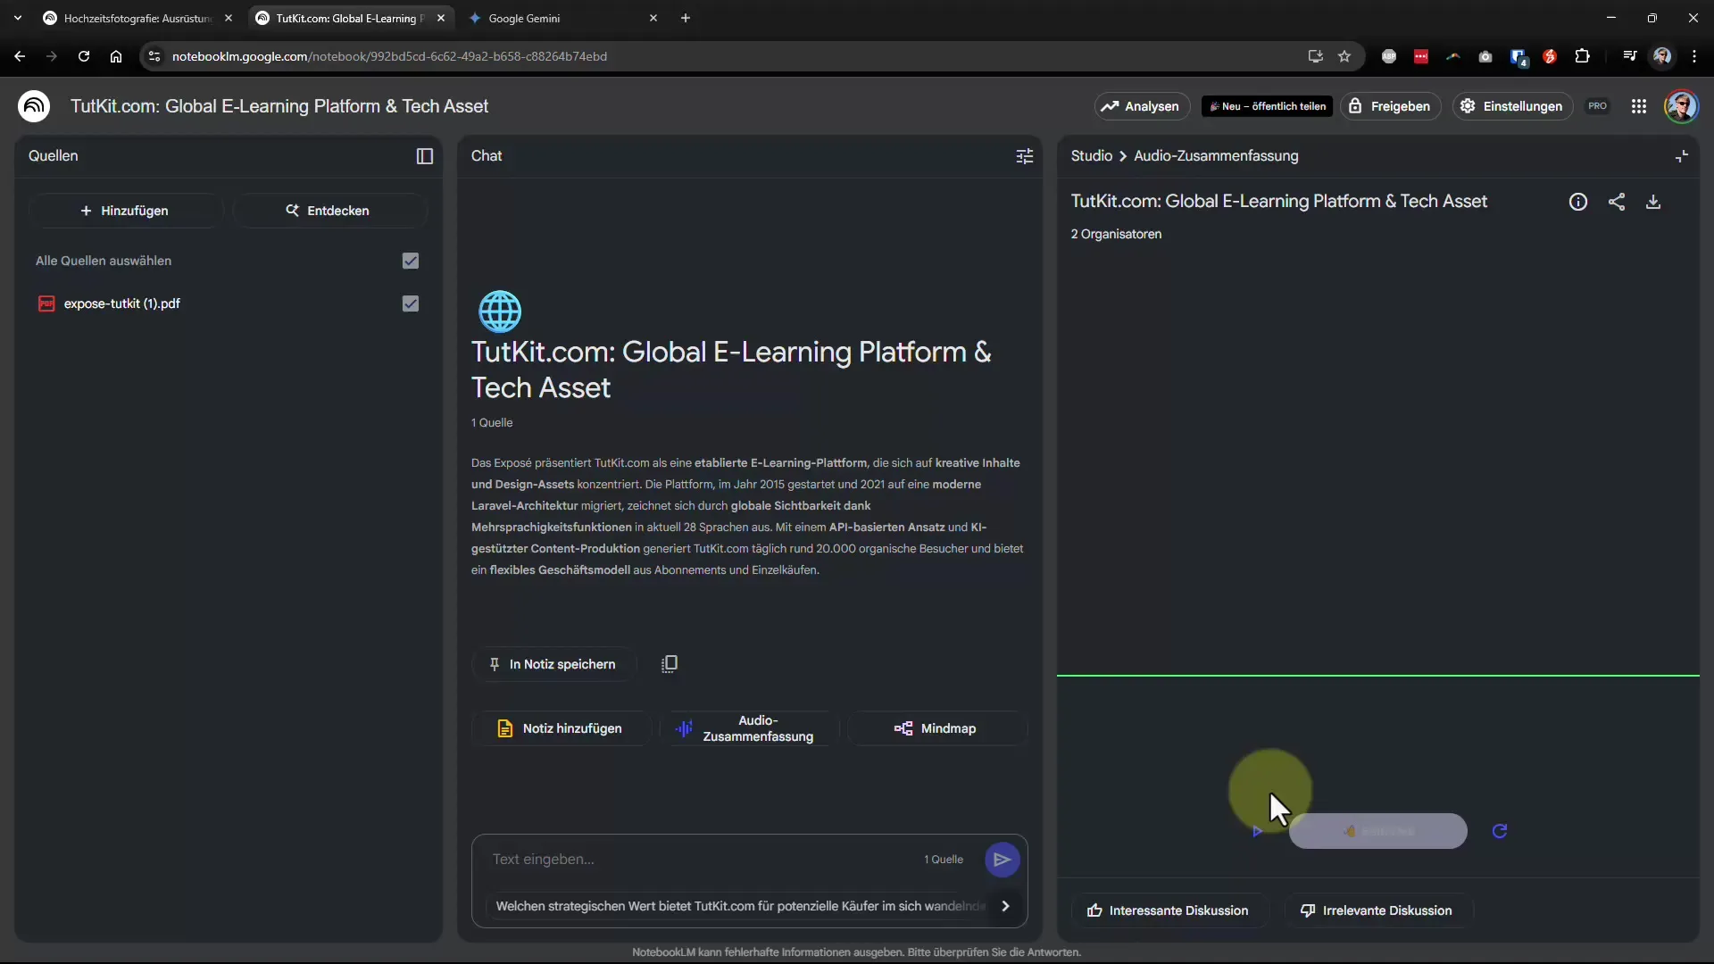View site information icon
The width and height of the screenshot is (1714, 964).
154,56
